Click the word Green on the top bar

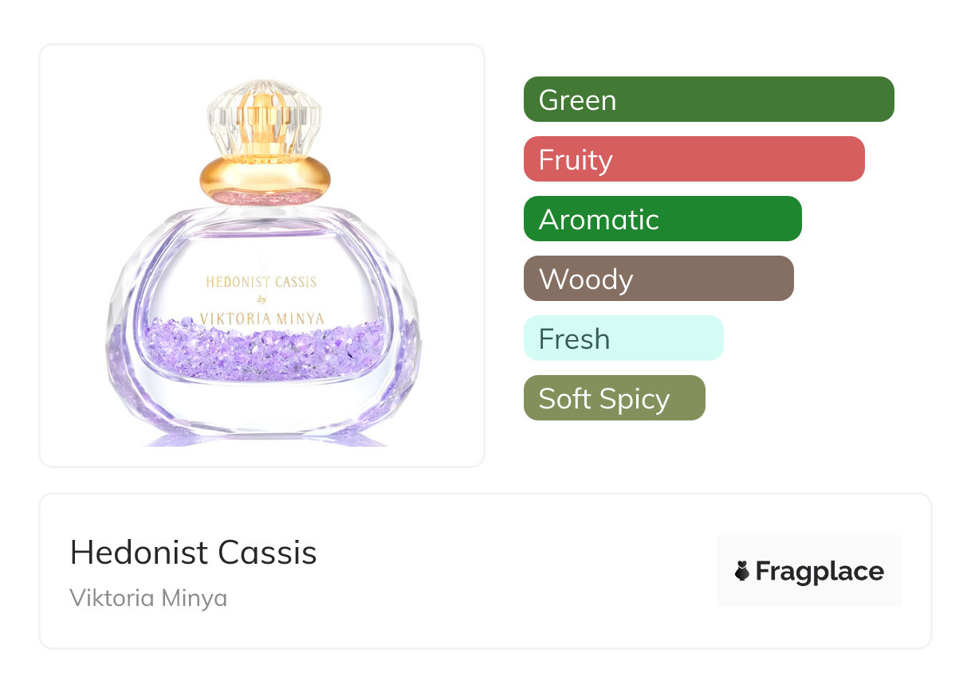tap(577, 100)
